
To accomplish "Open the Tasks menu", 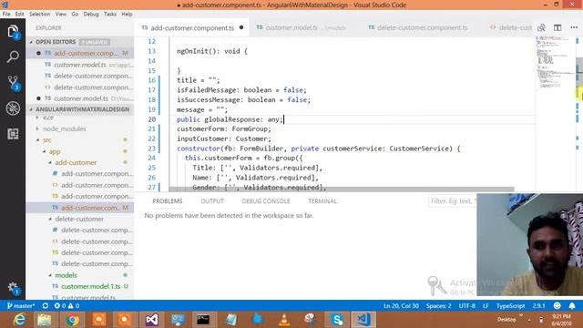I will point(110,15).
